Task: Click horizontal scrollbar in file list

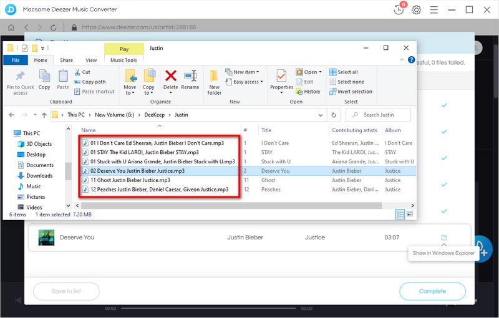Action: [231, 206]
